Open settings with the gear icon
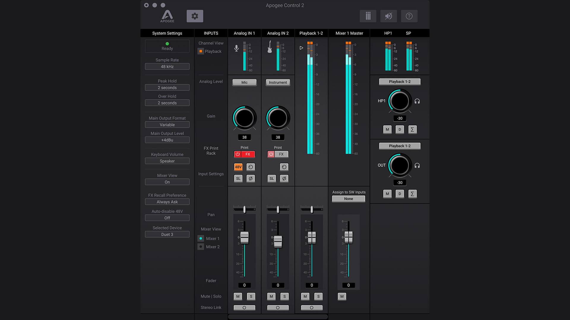This screenshot has width=570, height=320. pos(195,16)
